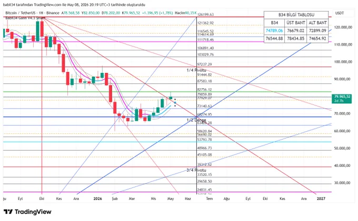Click the 120.000,00 price axis label
This screenshot has height=221, width=358.
tap(343, 27)
